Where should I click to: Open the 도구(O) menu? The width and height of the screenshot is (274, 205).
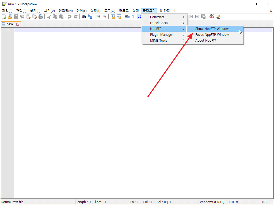tap(110, 11)
